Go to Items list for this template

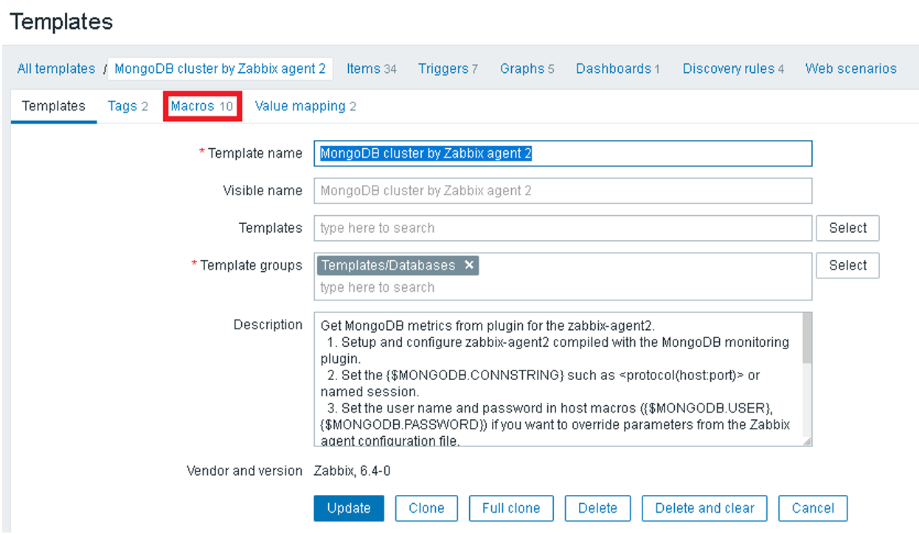point(372,68)
